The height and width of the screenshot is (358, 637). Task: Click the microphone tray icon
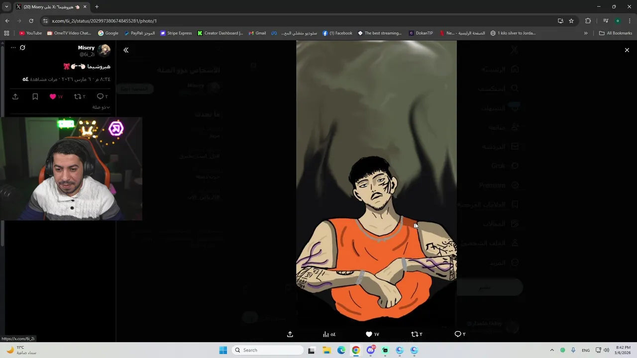[x=573, y=350]
